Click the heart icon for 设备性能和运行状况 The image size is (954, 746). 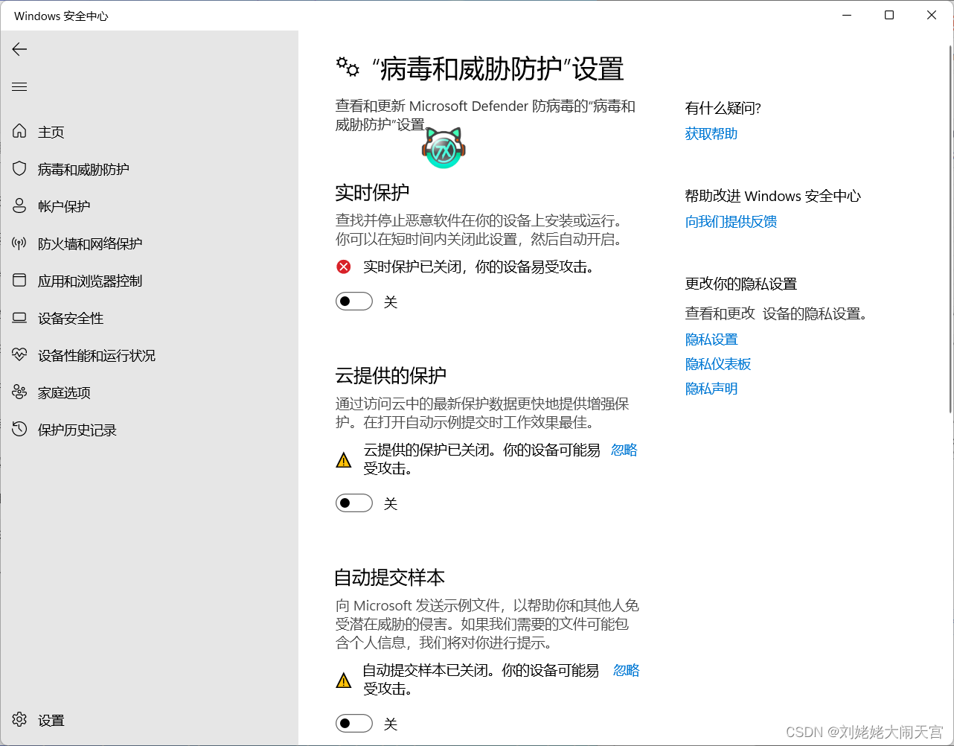(19, 355)
